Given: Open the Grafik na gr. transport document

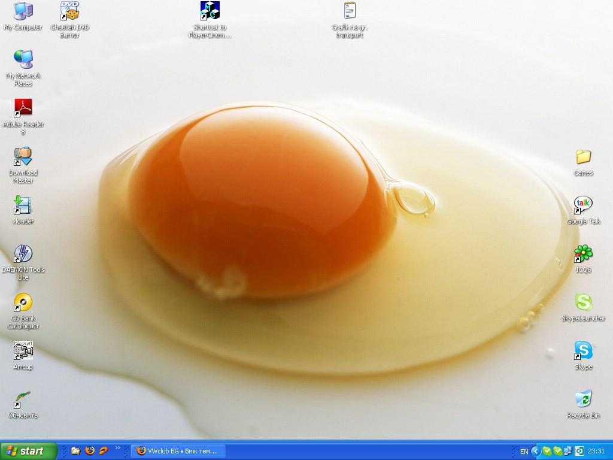Looking at the screenshot, I should (x=350, y=11).
